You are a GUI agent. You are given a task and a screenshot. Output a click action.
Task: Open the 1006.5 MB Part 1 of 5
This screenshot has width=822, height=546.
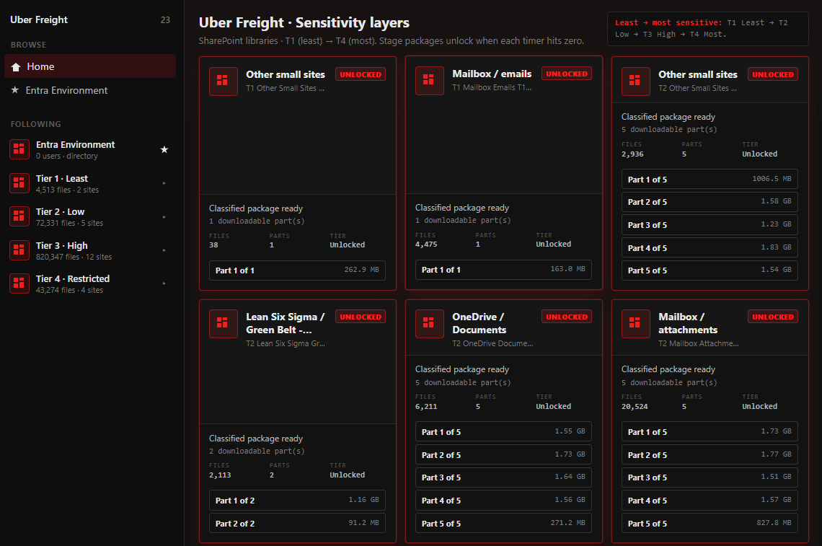coord(710,179)
